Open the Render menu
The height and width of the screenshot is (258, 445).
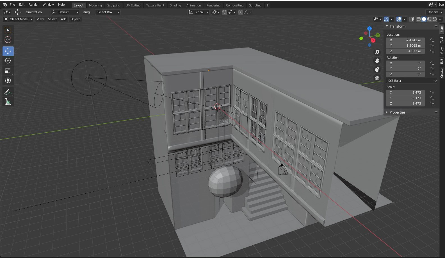point(34,4)
